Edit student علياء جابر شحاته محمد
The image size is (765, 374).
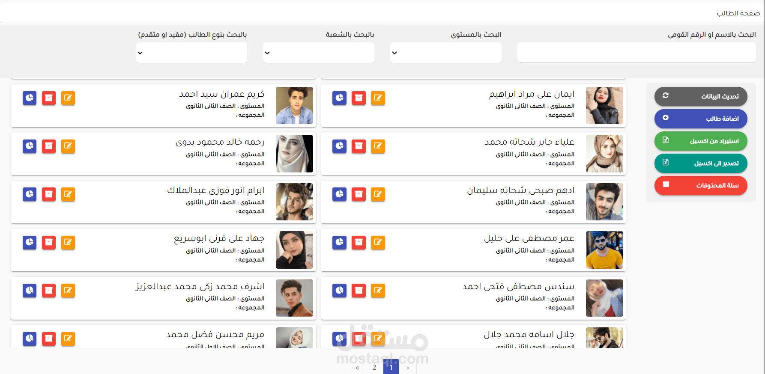pyautogui.click(x=378, y=146)
